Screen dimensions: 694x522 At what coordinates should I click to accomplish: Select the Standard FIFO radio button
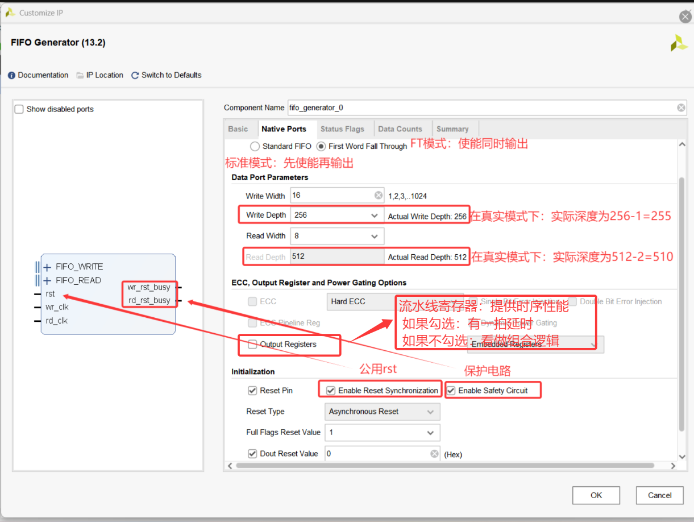coord(255,146)
